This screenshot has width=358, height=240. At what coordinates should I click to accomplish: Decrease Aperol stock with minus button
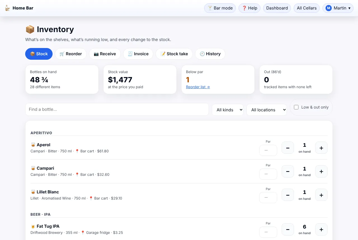288,148
